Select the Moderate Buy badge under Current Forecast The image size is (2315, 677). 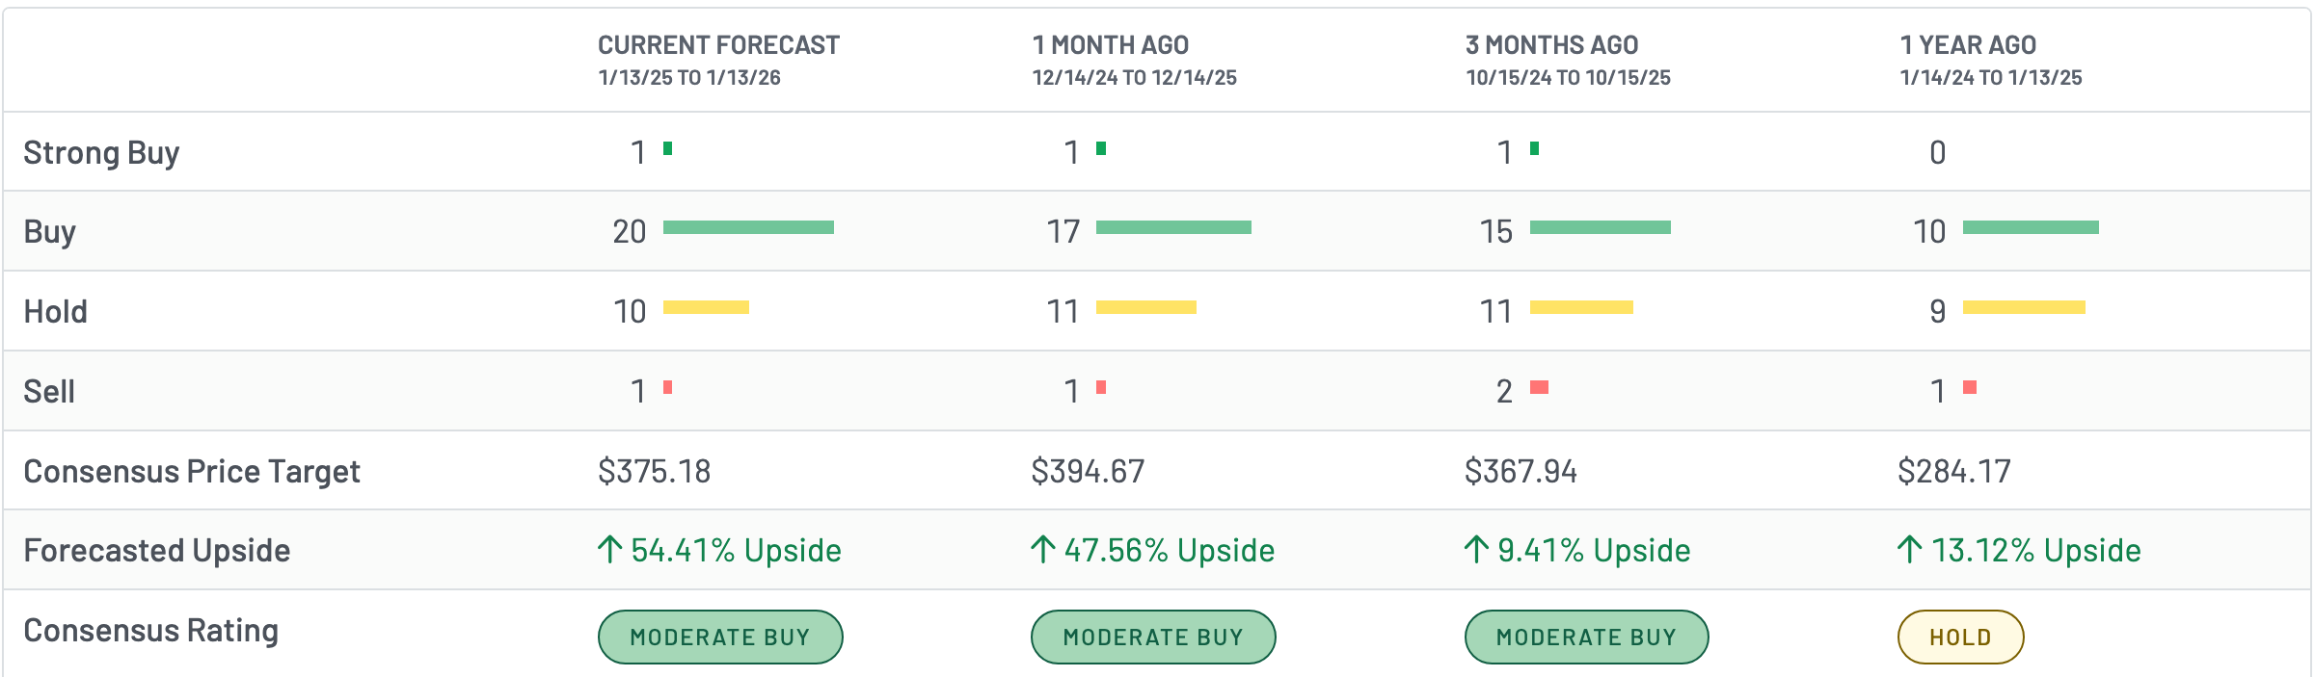click(x=720, y=637)
